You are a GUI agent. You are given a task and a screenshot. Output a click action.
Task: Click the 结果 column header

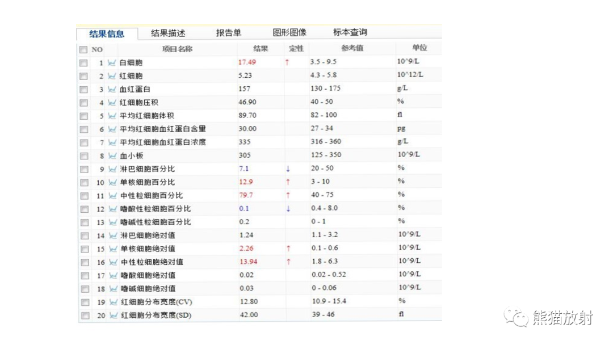tap(261, 48)
